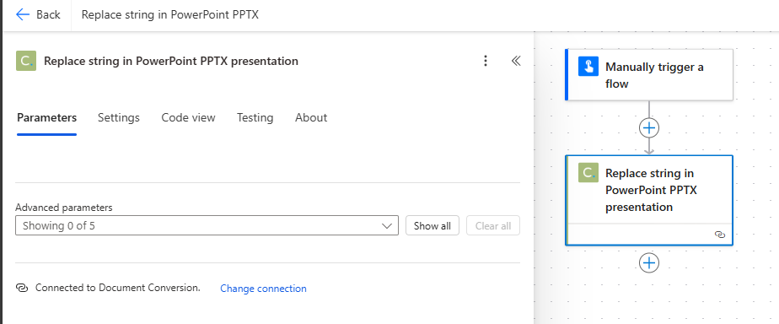Click the connector icon on Replace string node

click(x=588, y=172)
